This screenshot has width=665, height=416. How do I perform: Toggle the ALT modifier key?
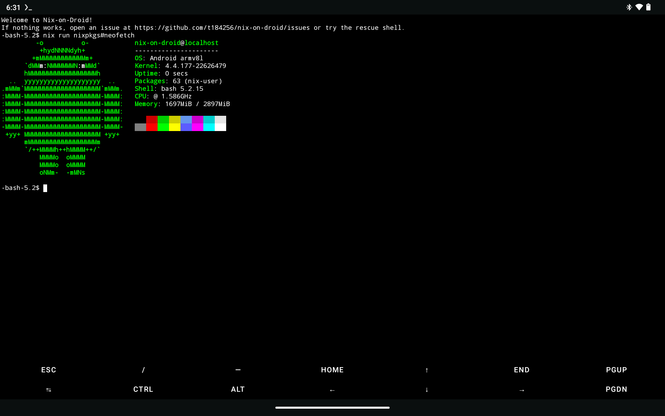(238, 389)
